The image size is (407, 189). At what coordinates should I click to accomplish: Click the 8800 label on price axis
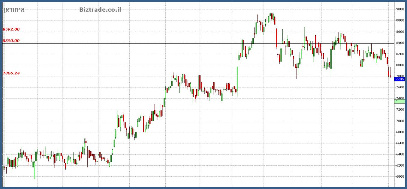[400, 20]
